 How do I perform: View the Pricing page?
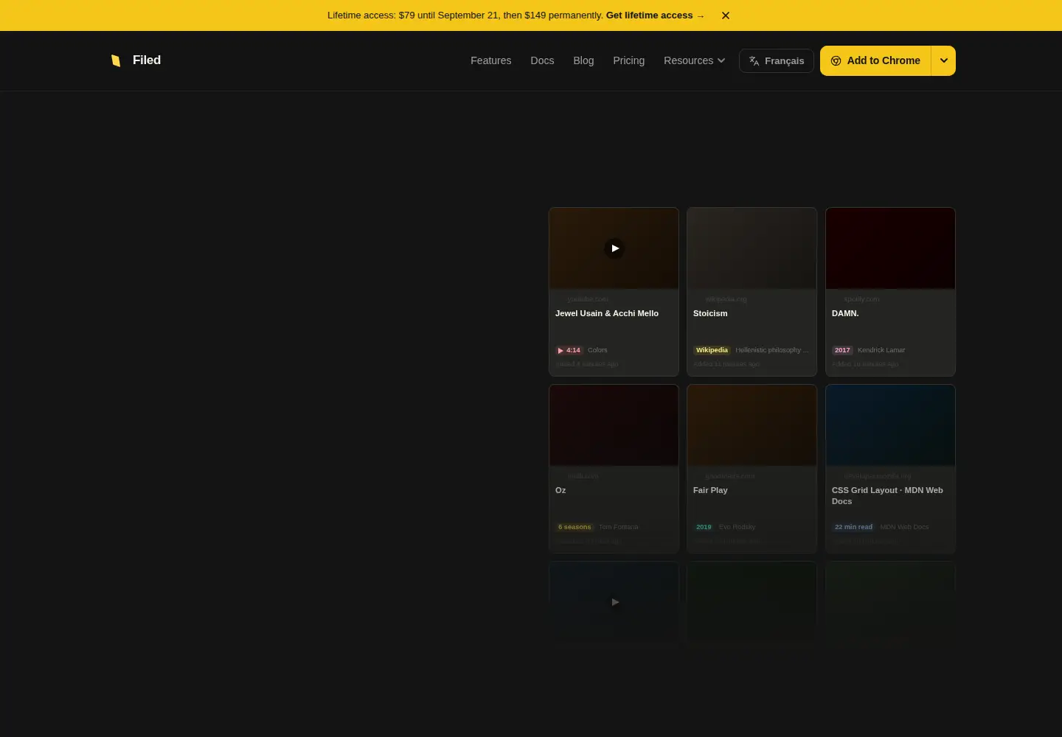point(628,60)
